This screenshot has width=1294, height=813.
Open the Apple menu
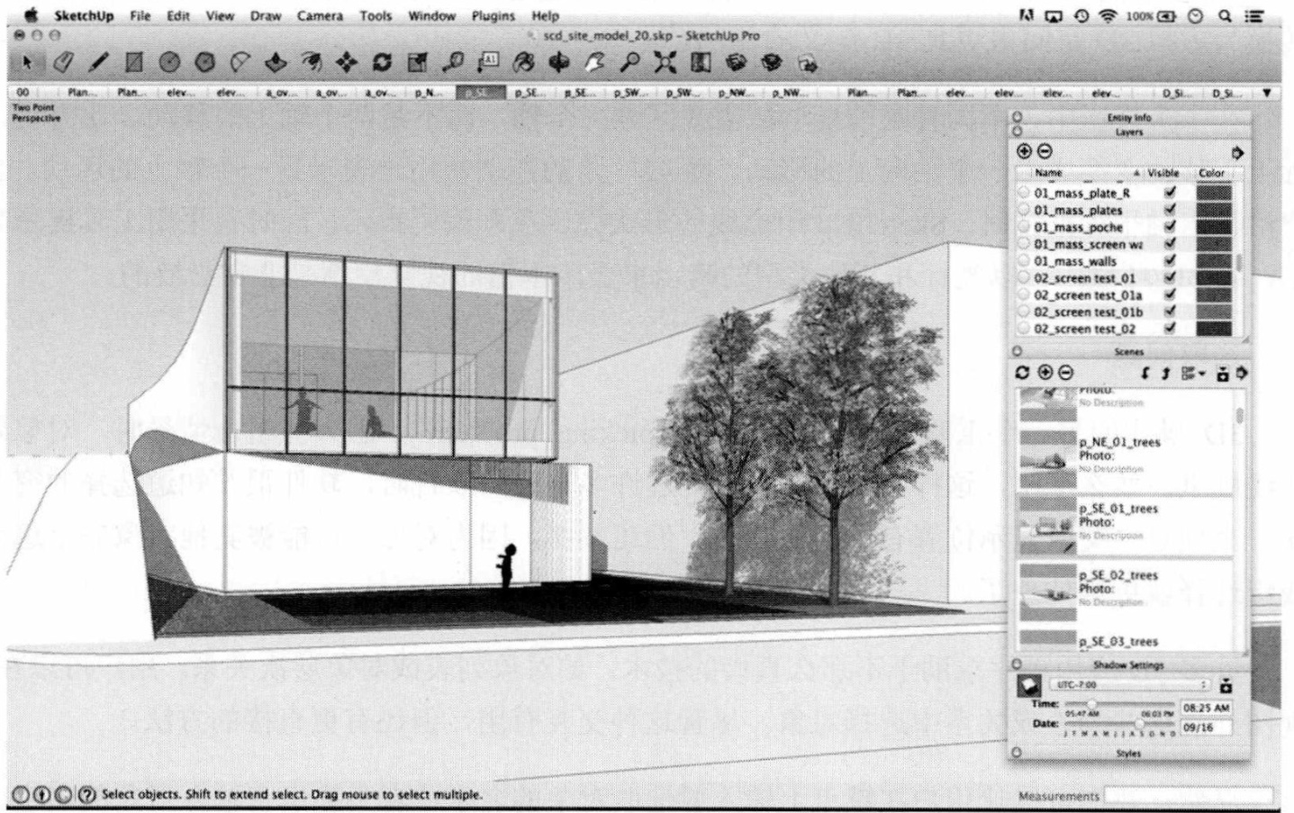[31, 15]
